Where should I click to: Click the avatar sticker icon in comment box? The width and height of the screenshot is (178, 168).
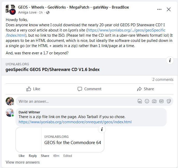point(140,101)
